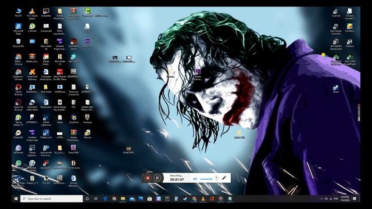
Task: Select the Adobe Creative Cloud shortcut
Action: [46, 59]
